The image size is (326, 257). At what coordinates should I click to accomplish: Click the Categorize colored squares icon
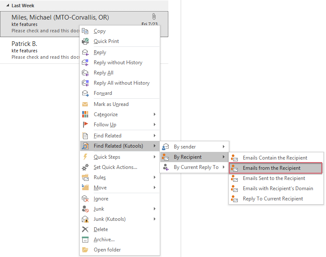pyautogui.click(x=85, y=114)
